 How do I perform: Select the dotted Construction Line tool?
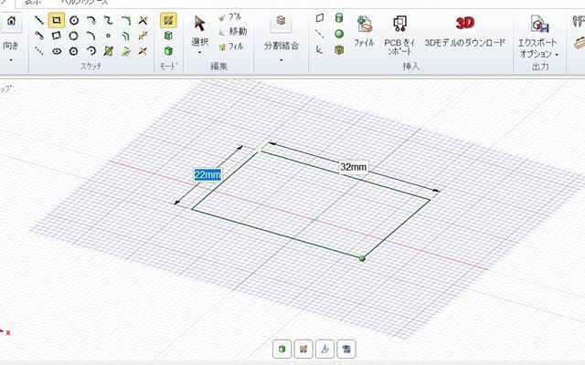pyautogui.click(x=38, y=50)
